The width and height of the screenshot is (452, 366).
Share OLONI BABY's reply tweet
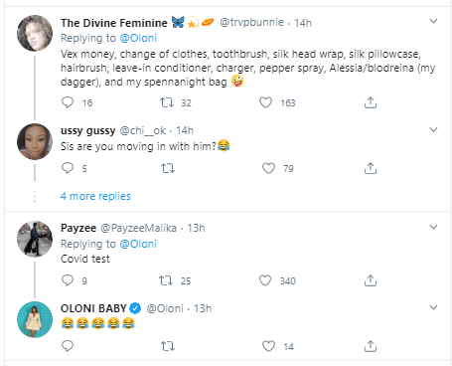point(371,346)
